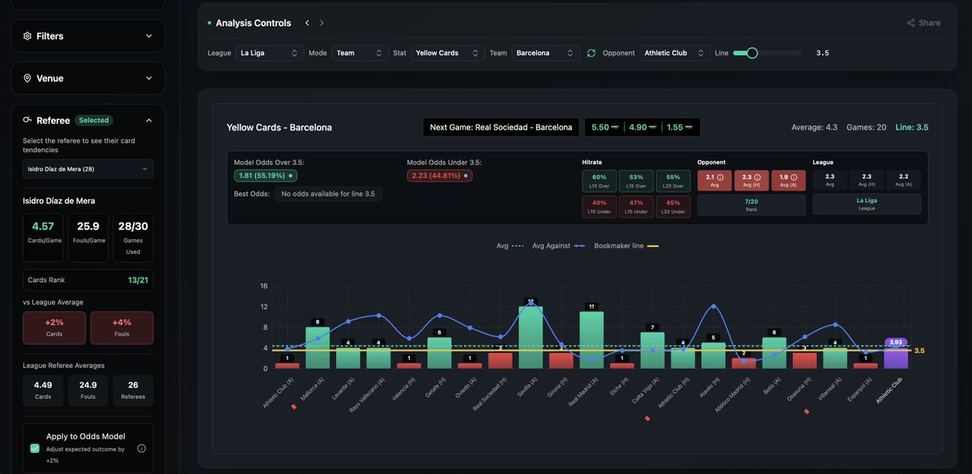Screen dimensions: 972x474
Task: Click bookmaker logo next to 5.50 odds
Action: 616,127
